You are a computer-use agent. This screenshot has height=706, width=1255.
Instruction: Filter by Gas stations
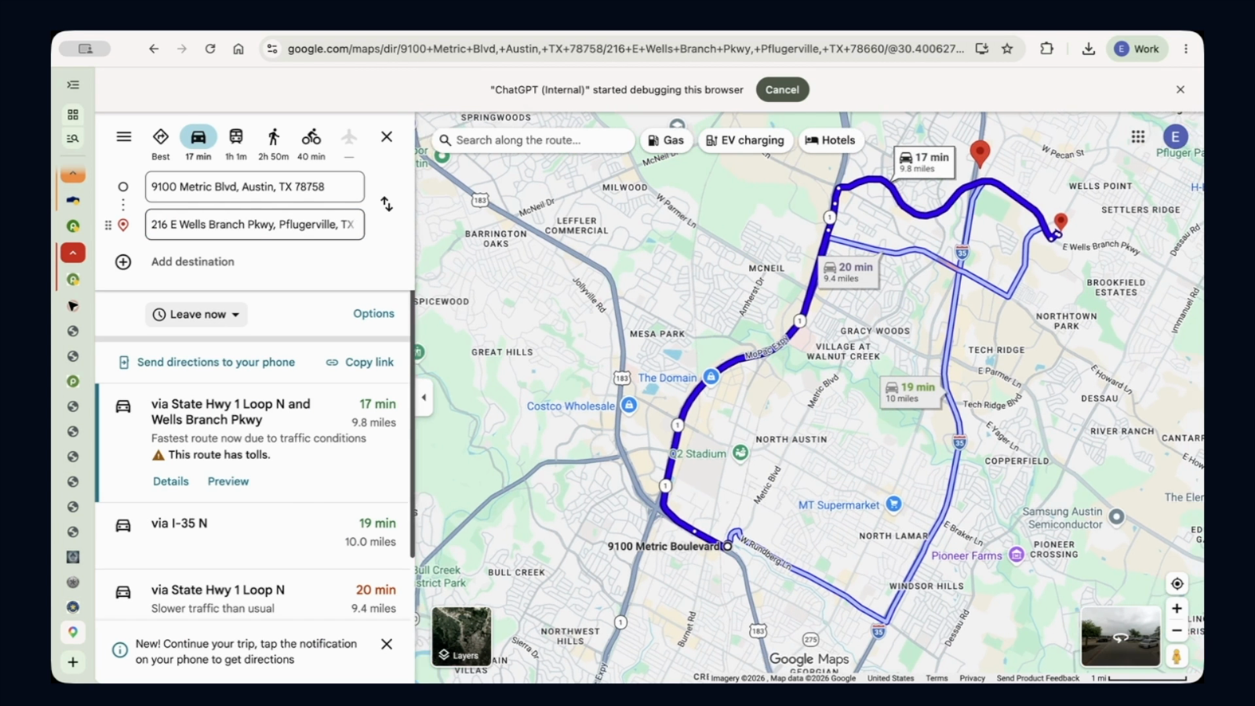(666, 140)
